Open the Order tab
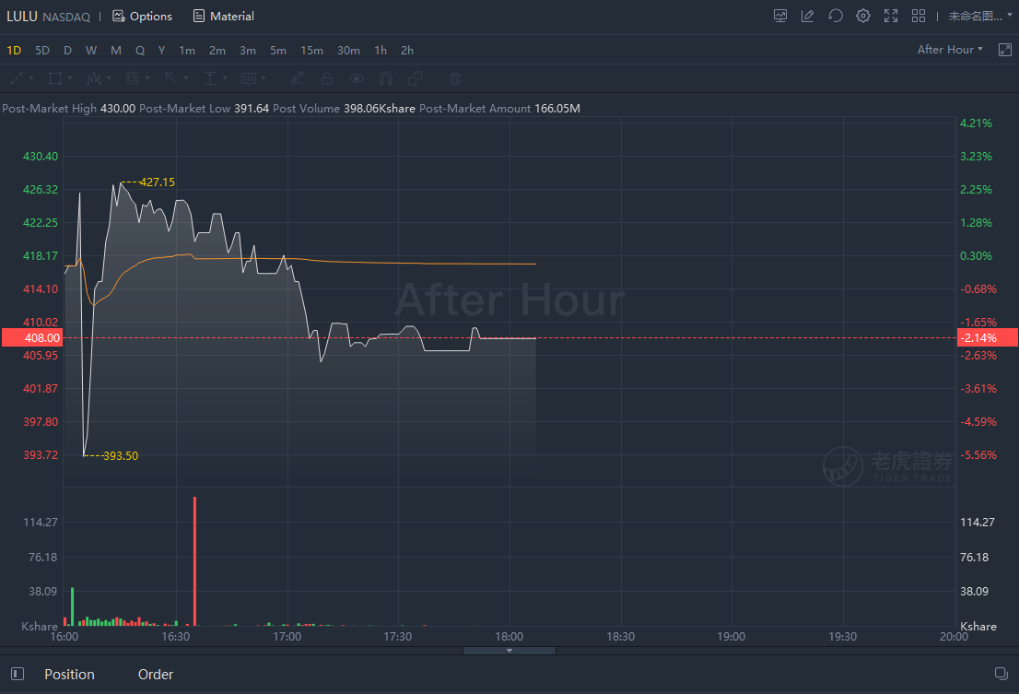 pyautogui.click(x=156, y=675)
